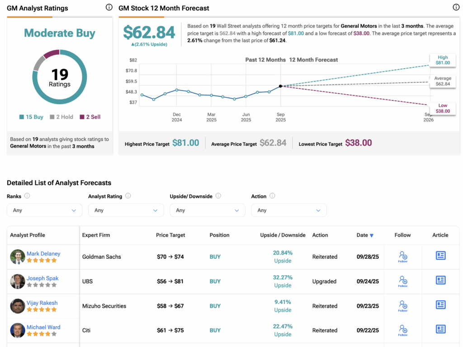Click info icon next to Upside/ Downside filter label

coord(218,195)
